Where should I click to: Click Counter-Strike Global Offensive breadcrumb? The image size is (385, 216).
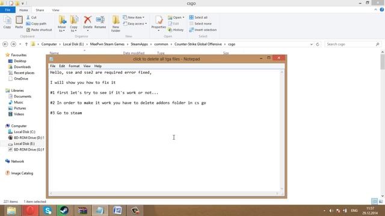click(198, 44)
